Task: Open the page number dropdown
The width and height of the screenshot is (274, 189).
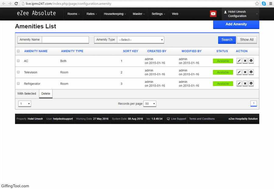Action: [25, 104]
